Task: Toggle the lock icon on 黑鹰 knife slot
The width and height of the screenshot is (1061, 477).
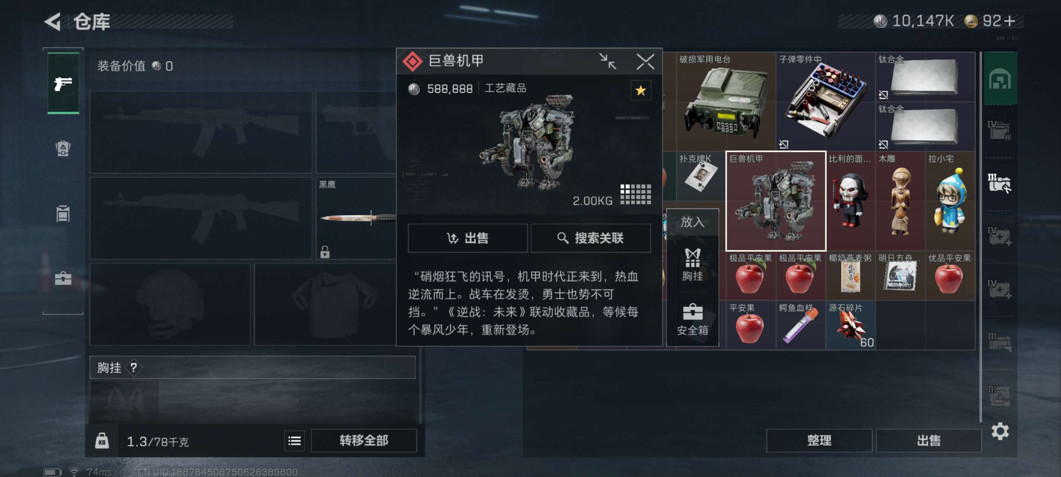Action: [x=325, y=251]
